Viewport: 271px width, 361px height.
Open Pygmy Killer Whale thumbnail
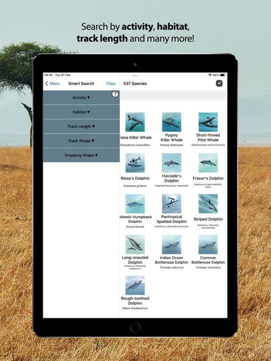171,122
